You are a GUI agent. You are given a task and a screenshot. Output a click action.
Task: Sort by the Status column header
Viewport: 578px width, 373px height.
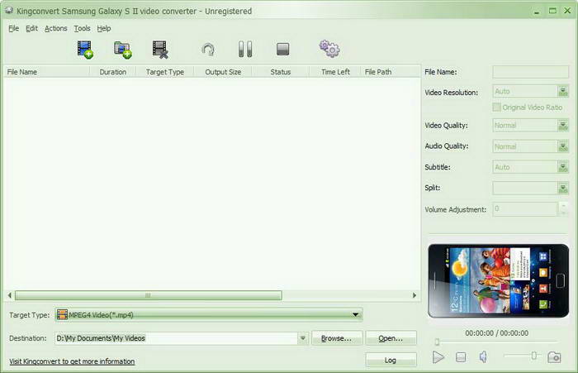click(x=281, y=72)
